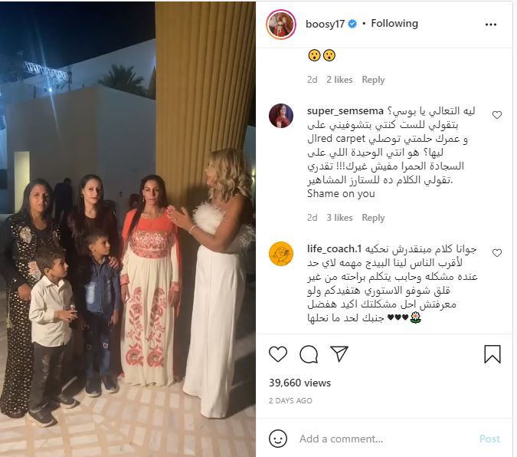Open the emoji picker smiley icon
Image resolution: width=517 pixels, height=457 pixels.
[277, 439]
